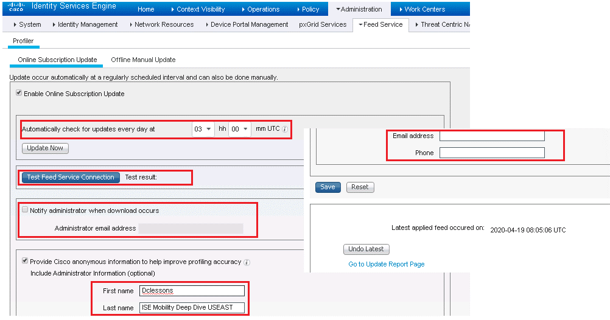
Task: Open the hours dropdown showing 03
Action: click(x=203, y=129)
